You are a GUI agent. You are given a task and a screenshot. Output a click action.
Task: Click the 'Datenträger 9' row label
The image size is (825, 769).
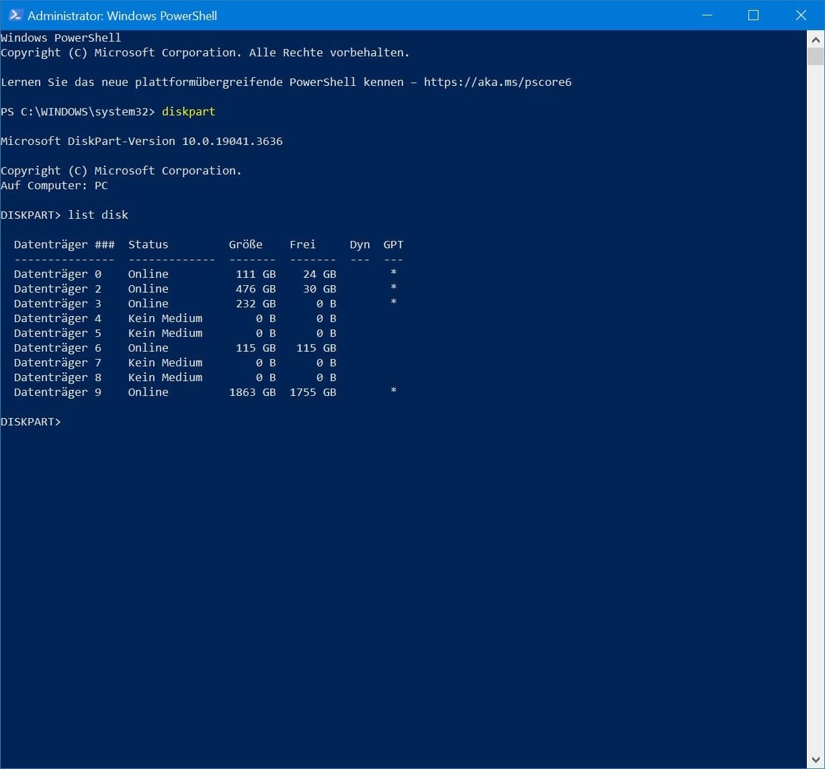(58, 392)
